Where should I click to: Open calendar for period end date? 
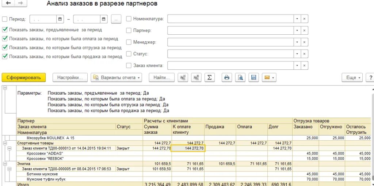(103, 19)
